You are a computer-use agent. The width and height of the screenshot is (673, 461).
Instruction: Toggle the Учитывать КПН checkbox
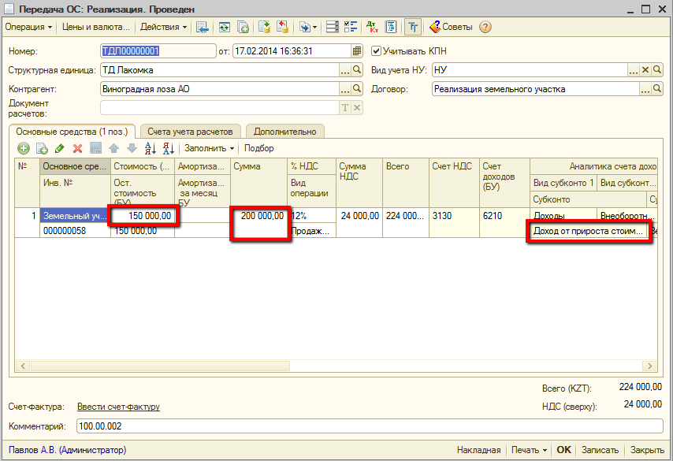click(x=376, y=51)
